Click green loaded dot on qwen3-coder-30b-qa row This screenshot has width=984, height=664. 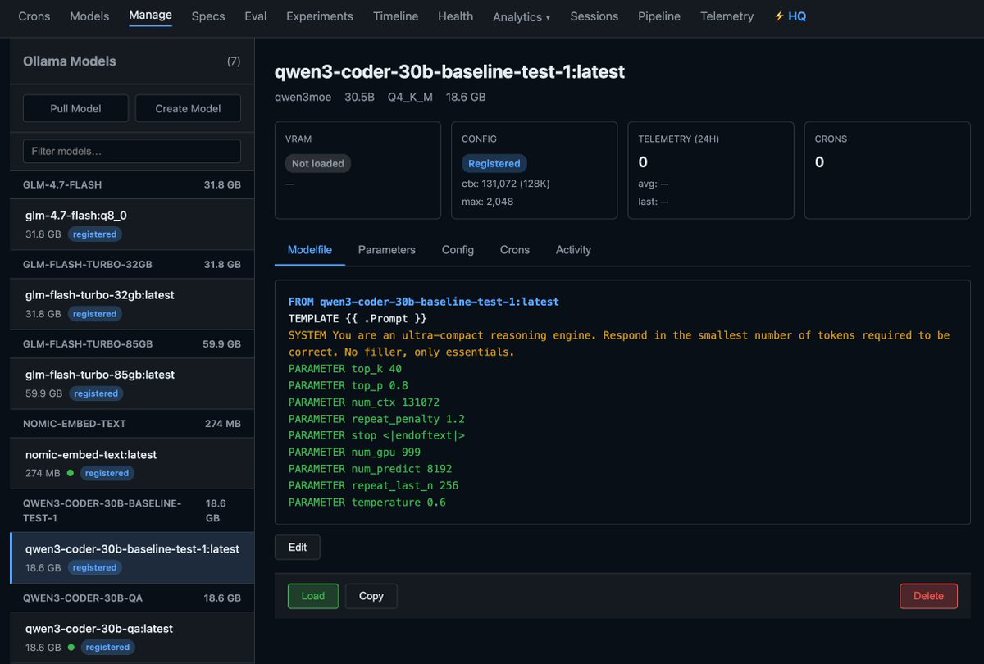(x=71, y=648)
